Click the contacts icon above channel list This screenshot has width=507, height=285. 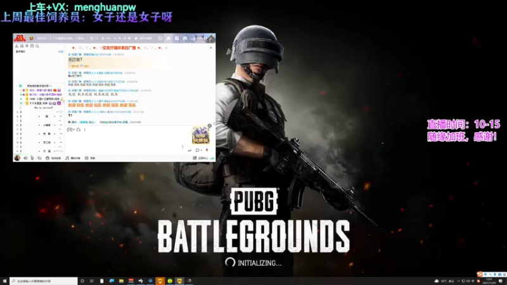click(x=16, y=46)
